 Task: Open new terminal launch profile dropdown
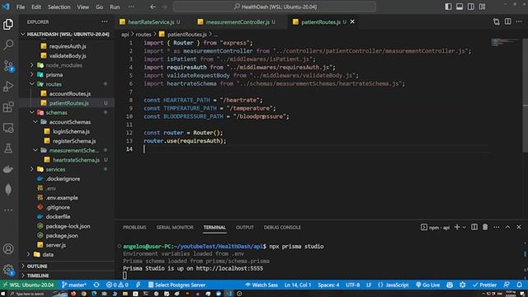(464, 228)
